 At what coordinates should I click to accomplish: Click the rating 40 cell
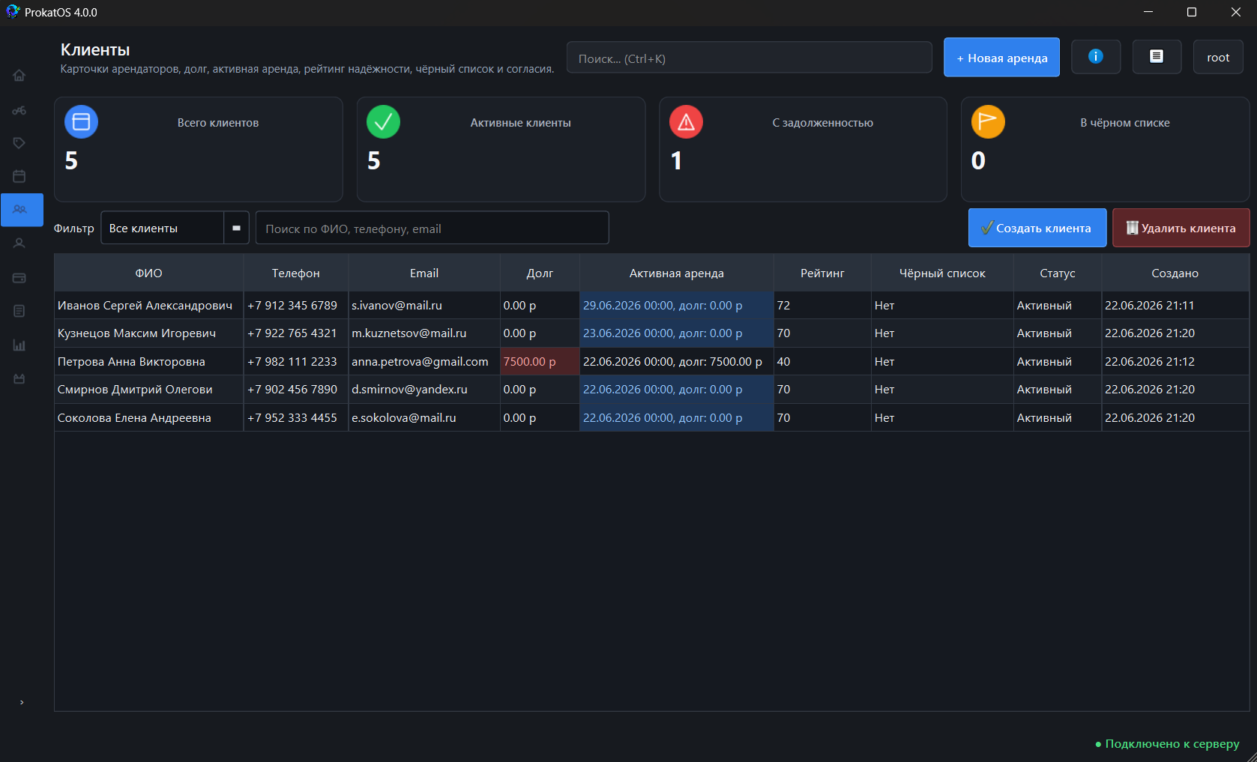tap(822, 362)
